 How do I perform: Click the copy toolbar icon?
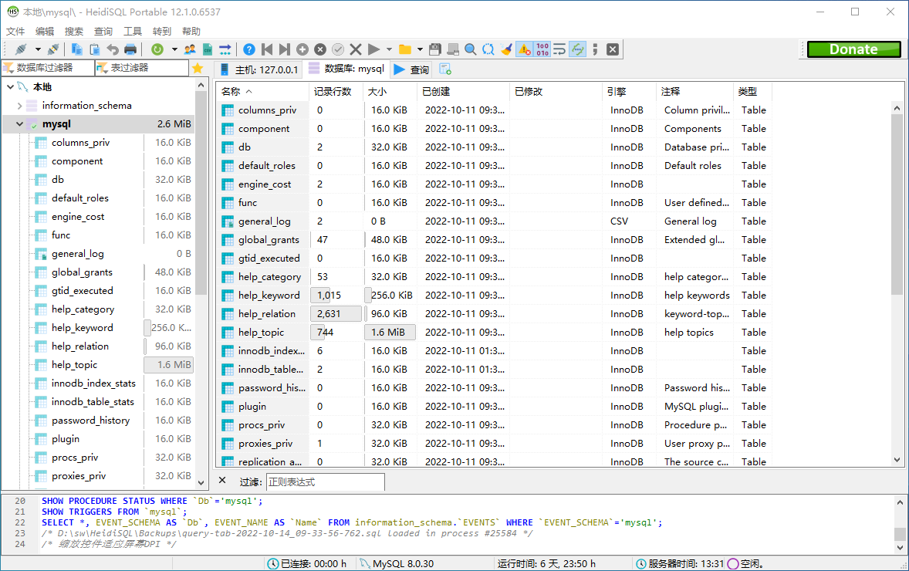coord(76,49)
